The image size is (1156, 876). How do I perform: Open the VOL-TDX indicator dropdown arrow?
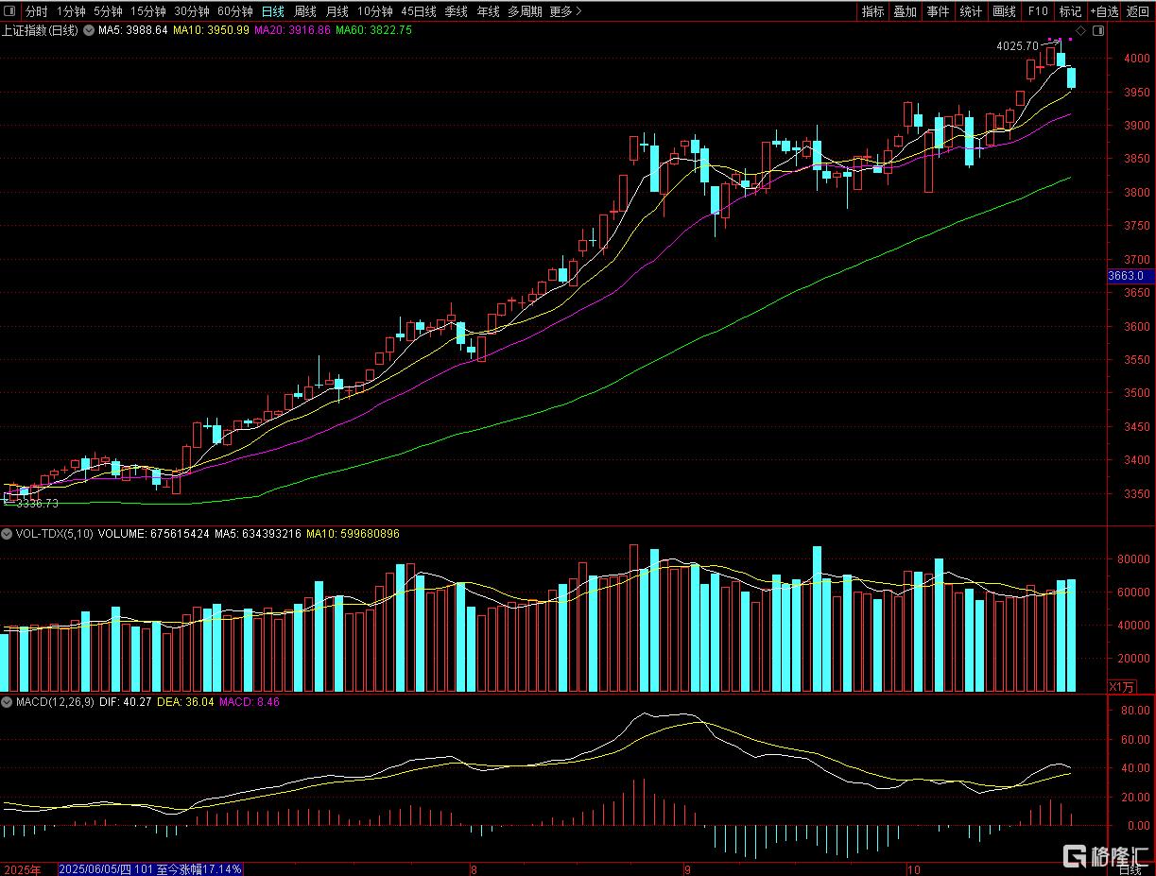(8, 534)
